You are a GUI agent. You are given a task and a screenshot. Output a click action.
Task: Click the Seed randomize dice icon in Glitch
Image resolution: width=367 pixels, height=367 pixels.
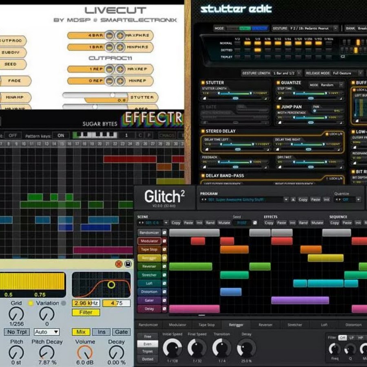point(254,223)
